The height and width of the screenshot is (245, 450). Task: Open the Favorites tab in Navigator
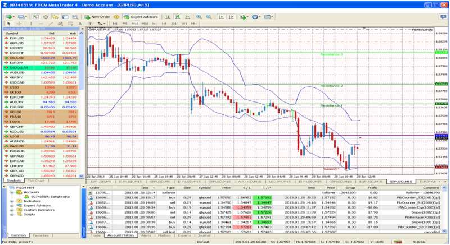pos(40,235)
